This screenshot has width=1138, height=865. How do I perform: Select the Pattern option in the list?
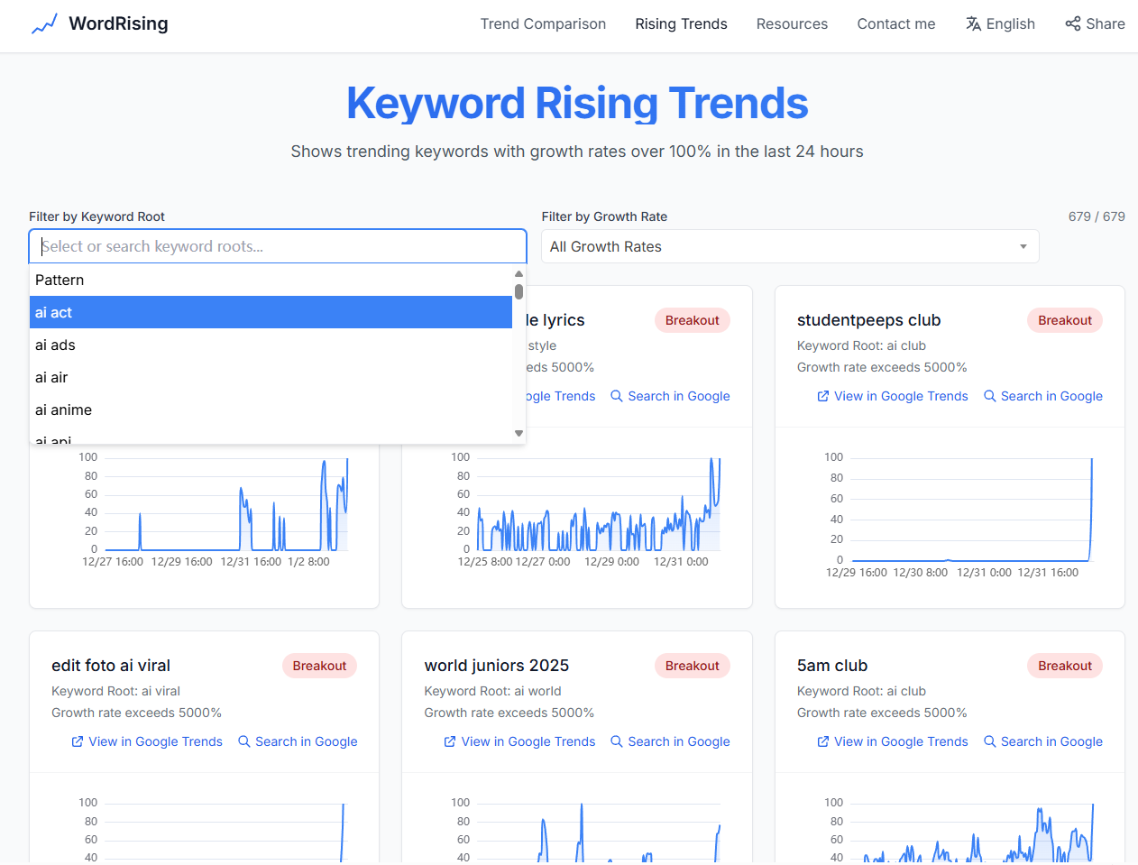(x=271, y=280)
